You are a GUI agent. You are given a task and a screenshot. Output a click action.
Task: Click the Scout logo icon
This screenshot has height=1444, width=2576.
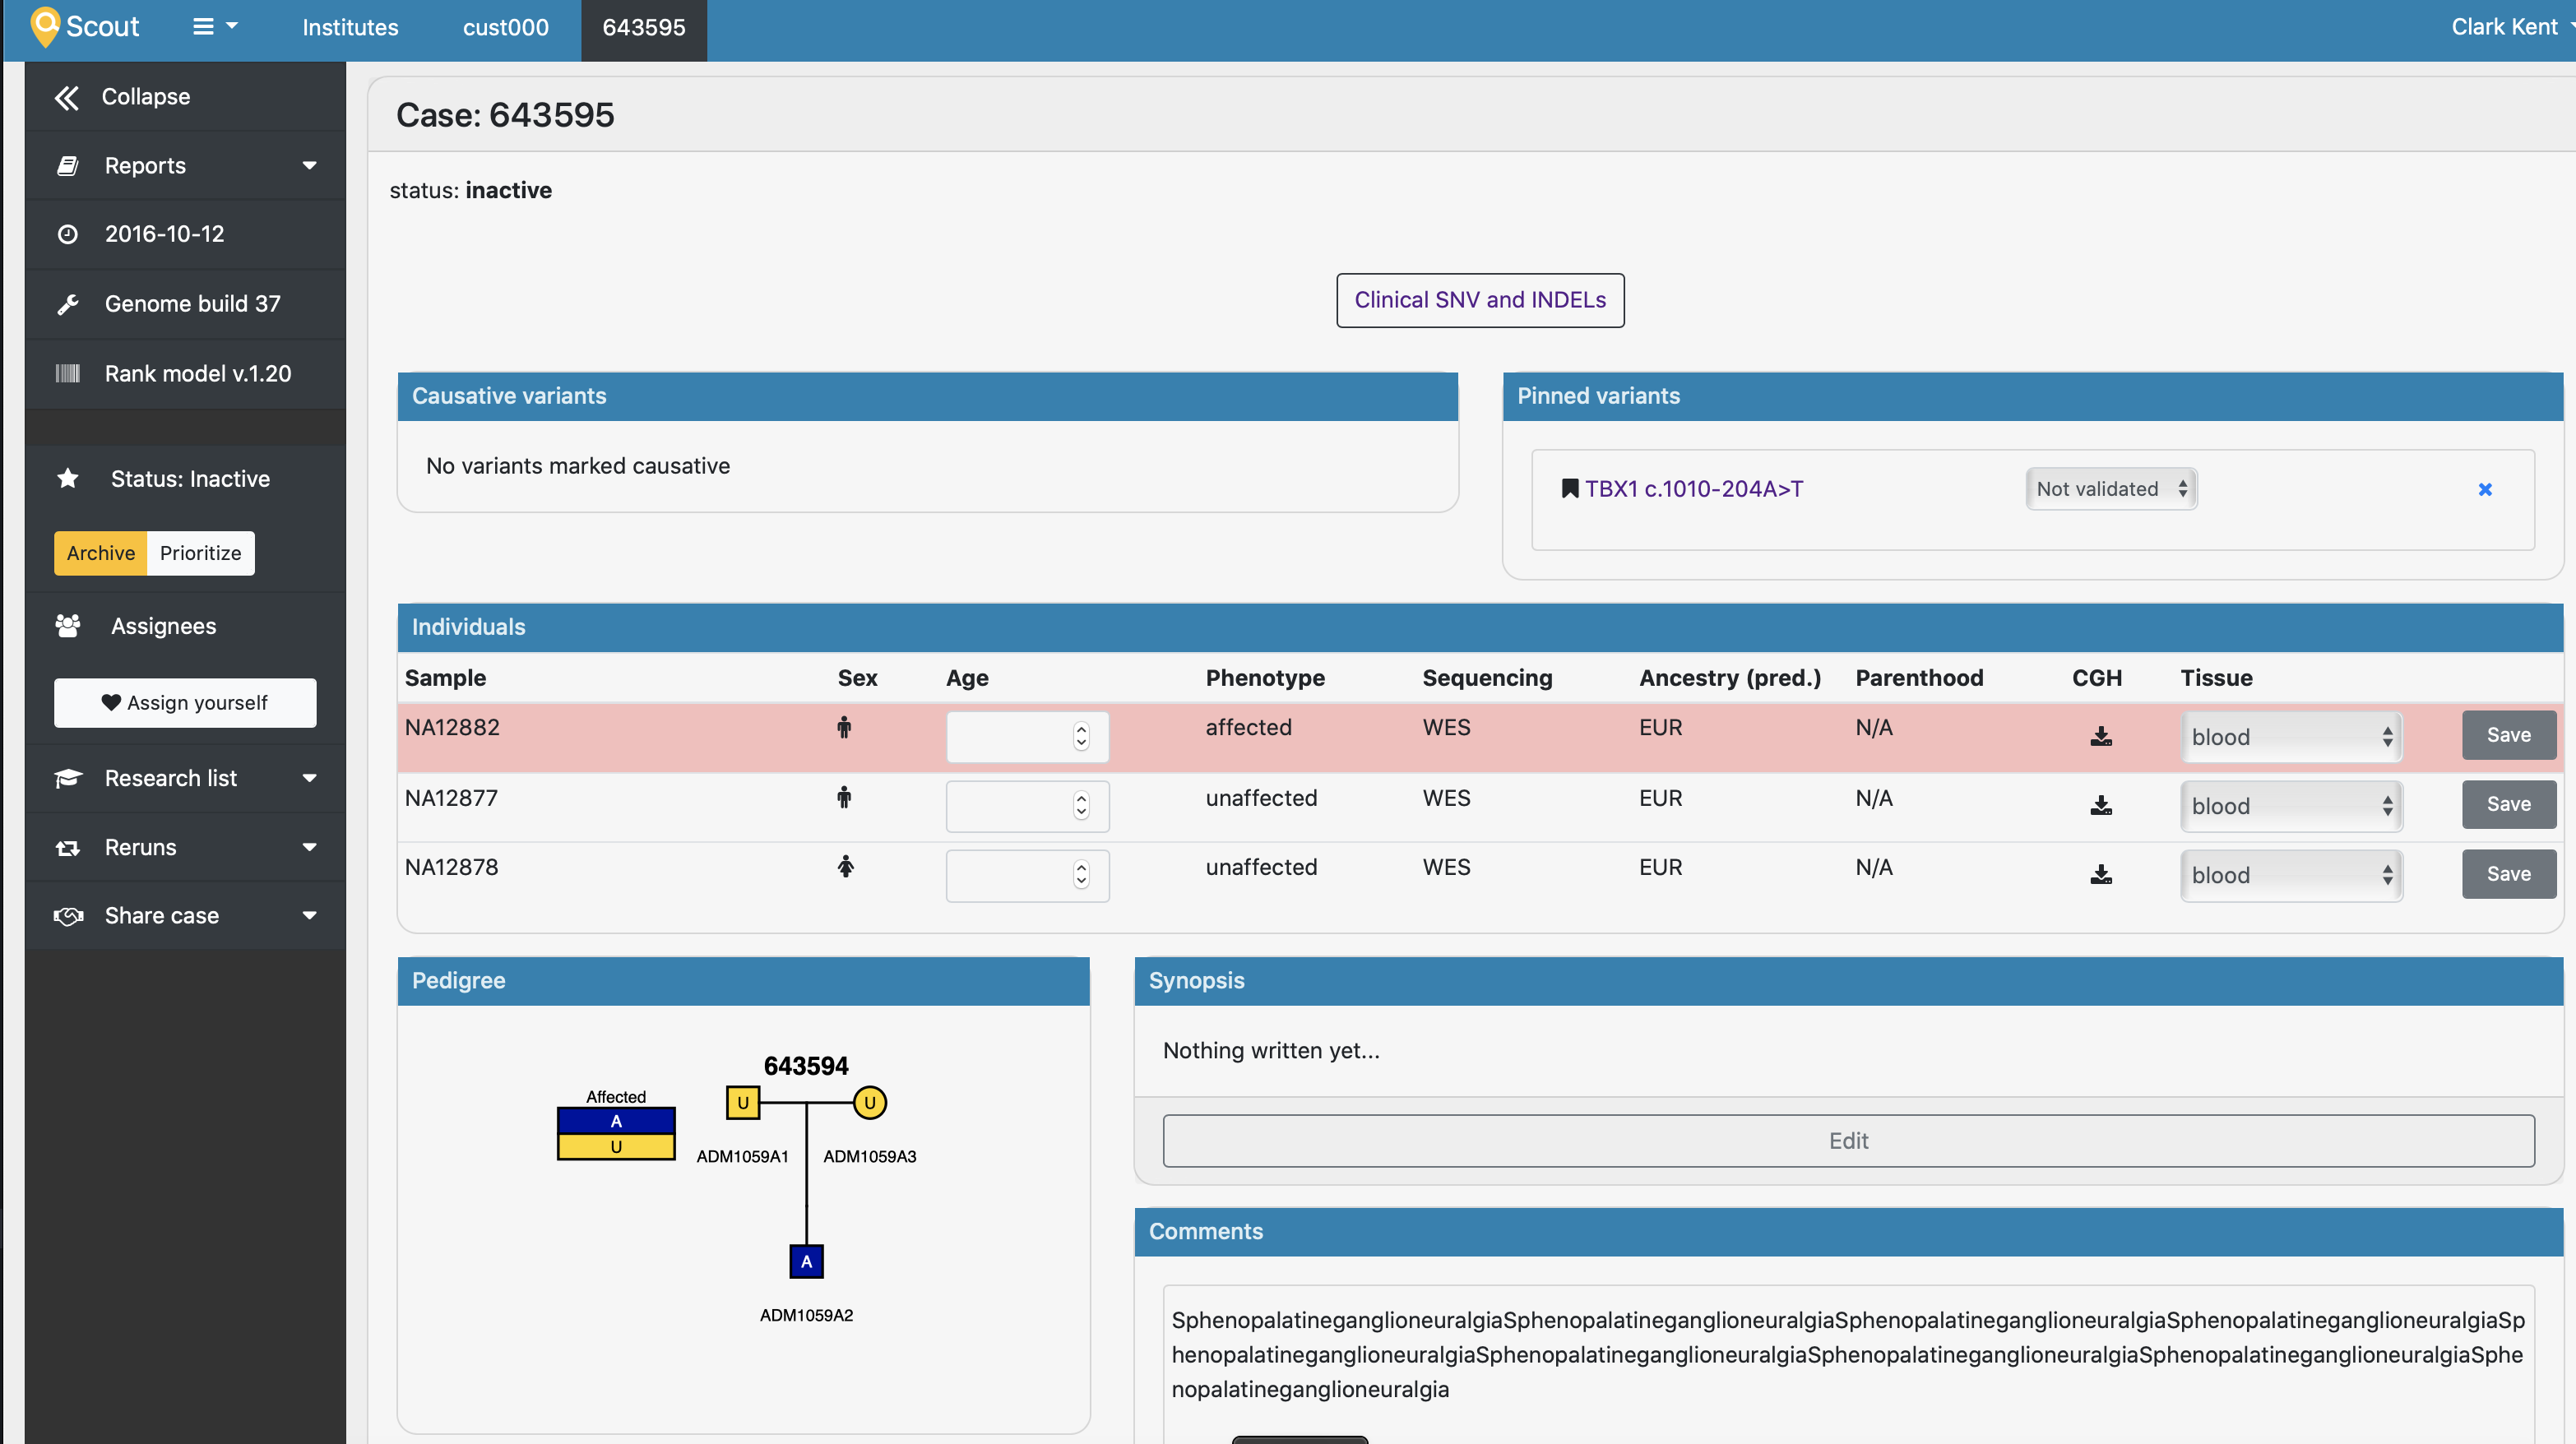pyautogui.click(x=45, y=27)
